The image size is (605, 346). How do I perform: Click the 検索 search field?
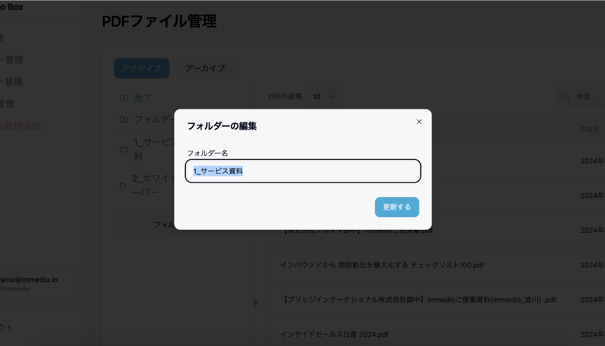tap(587, 97)
